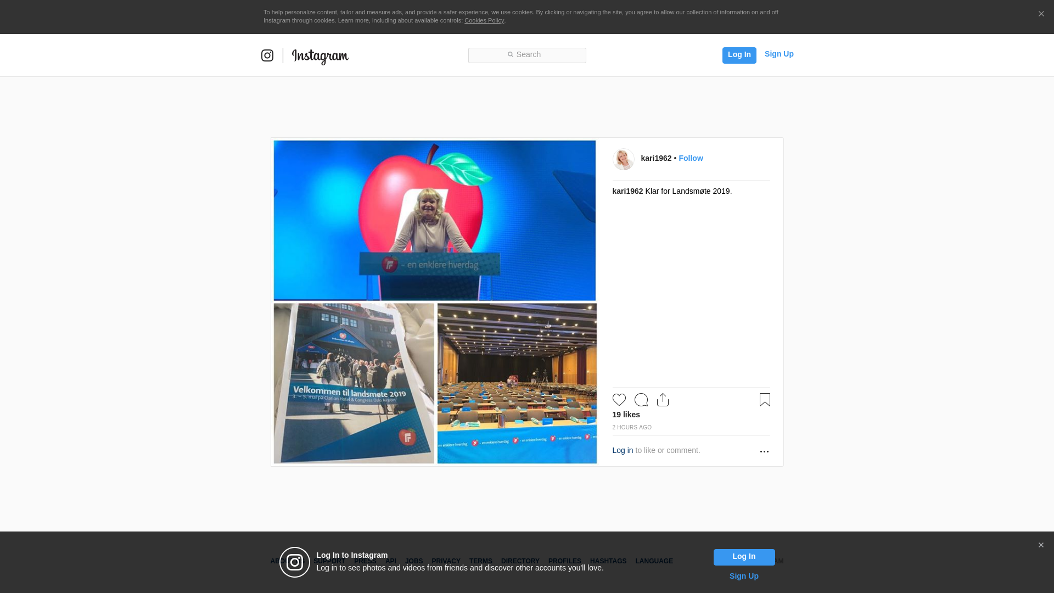Open the PRIVACY footer link
Image resolution: width=1054 pixels, height=593 pixels.
click(446, 561)
